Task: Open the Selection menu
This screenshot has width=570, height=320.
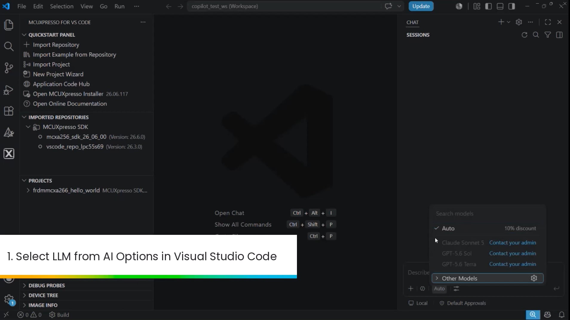Action: [x=62, y=6]
